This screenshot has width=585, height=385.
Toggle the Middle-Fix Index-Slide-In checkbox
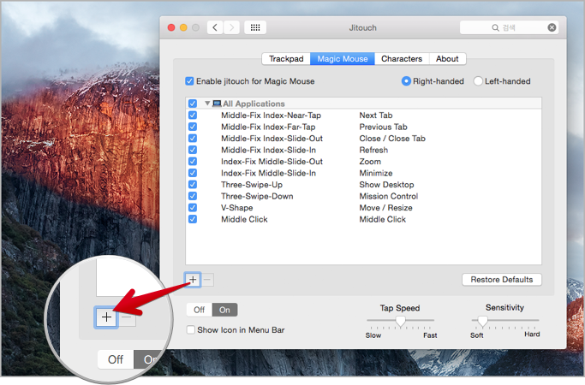(x=193, y=150)
